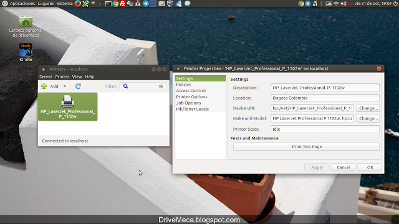399x224 pixels.
Task: Switch to the Policies page
Action: (x=200, y=85)
